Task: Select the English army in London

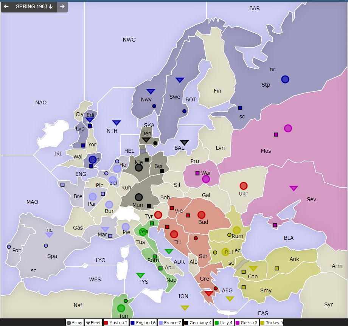Action: click(93, 159)
